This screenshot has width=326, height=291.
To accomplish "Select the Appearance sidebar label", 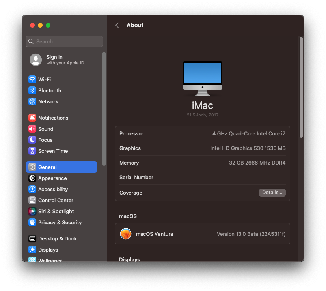I will point(52,178).
